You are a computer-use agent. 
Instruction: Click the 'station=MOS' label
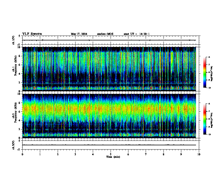tap(105, 34)
